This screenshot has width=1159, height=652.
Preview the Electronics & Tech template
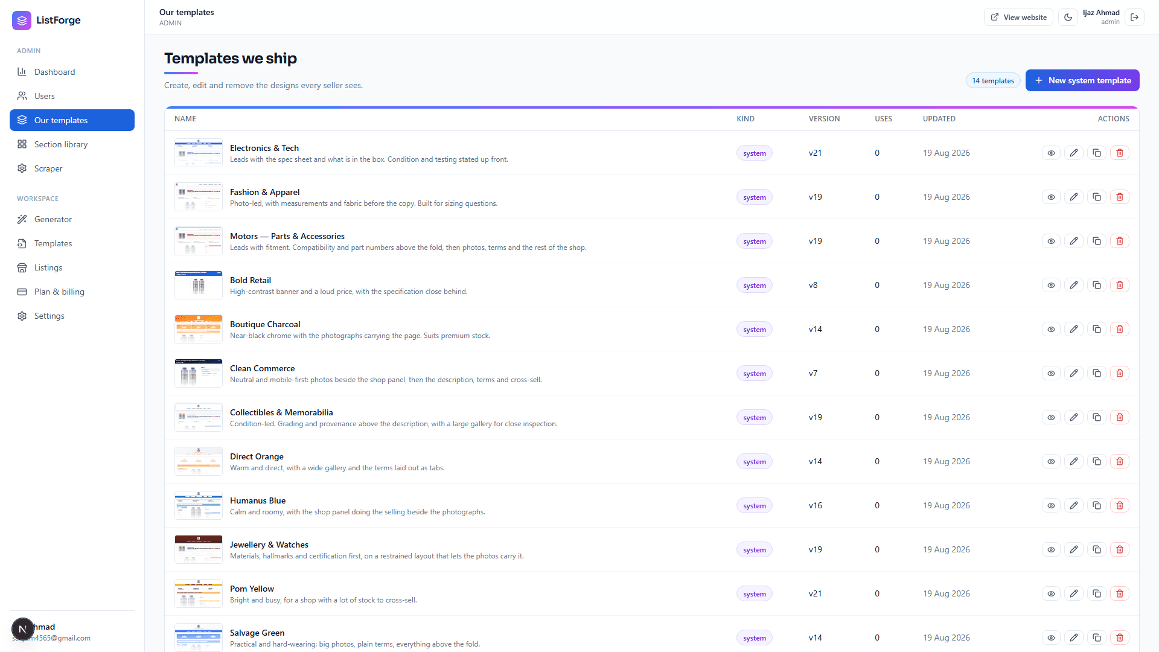point(1051,153)
